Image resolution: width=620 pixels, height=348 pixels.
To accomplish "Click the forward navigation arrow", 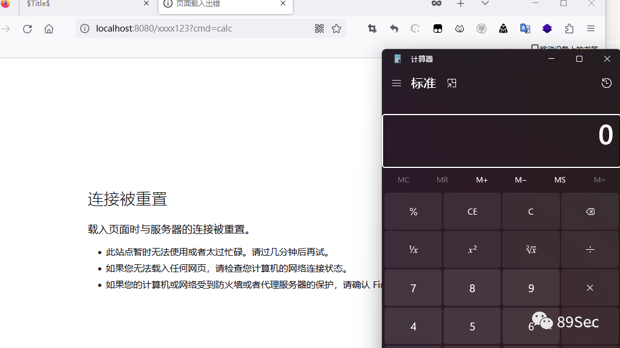I will (x=5, y=29).
